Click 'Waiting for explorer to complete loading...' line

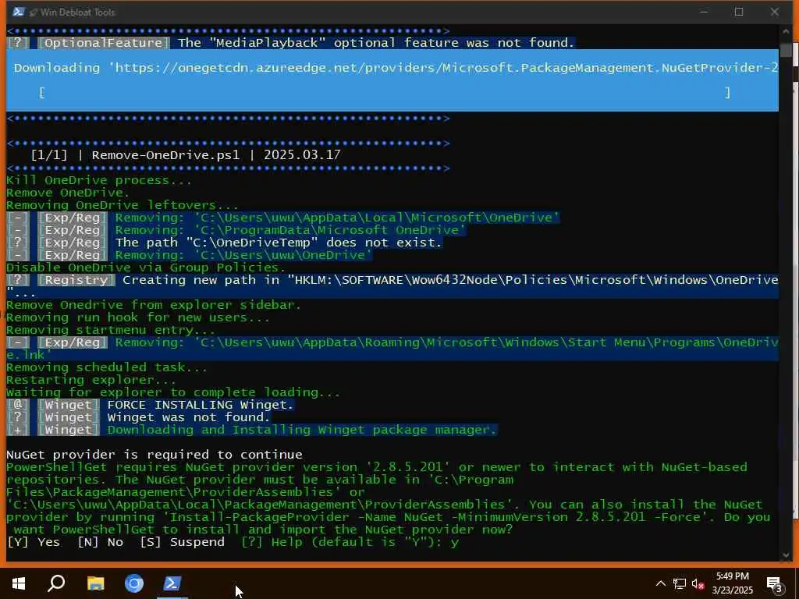[x=173, y=393]
